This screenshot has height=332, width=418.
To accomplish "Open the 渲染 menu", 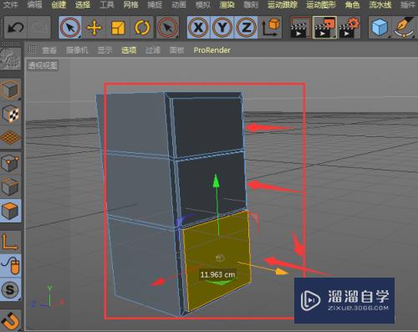I will pyautogui.click(x=227, y=5).
